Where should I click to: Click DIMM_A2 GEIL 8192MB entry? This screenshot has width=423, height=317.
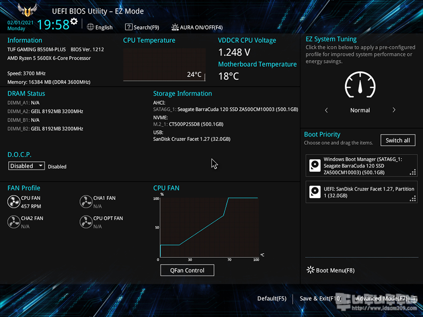[x=45, y=111]
